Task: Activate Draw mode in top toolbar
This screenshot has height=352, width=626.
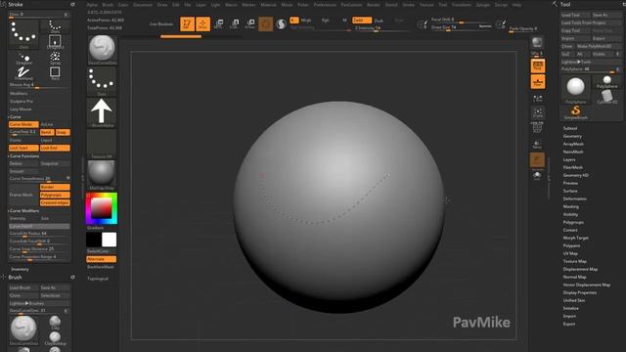Action: [x=202, y=23]
